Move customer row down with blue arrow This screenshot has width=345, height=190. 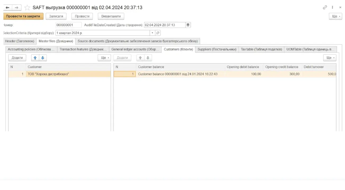coord(43,58)
